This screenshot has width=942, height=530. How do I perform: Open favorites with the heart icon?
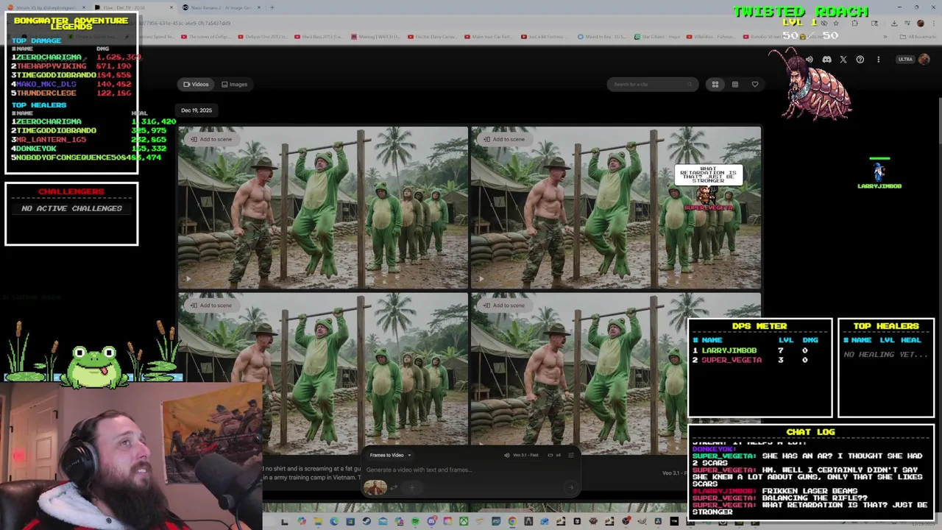click(754, 84)
